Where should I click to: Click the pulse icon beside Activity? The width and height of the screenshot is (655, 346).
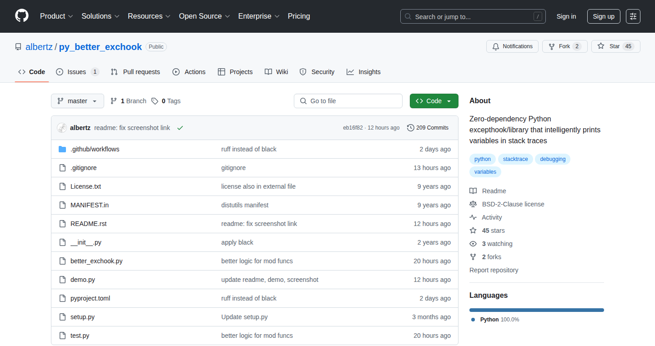coord(473,217)
